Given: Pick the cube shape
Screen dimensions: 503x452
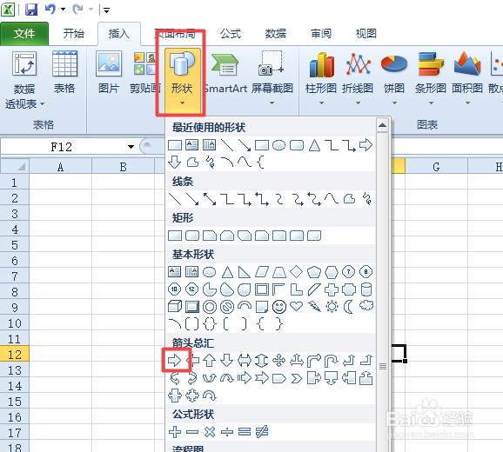Looking at the screenshot, I should coord(175,307).
